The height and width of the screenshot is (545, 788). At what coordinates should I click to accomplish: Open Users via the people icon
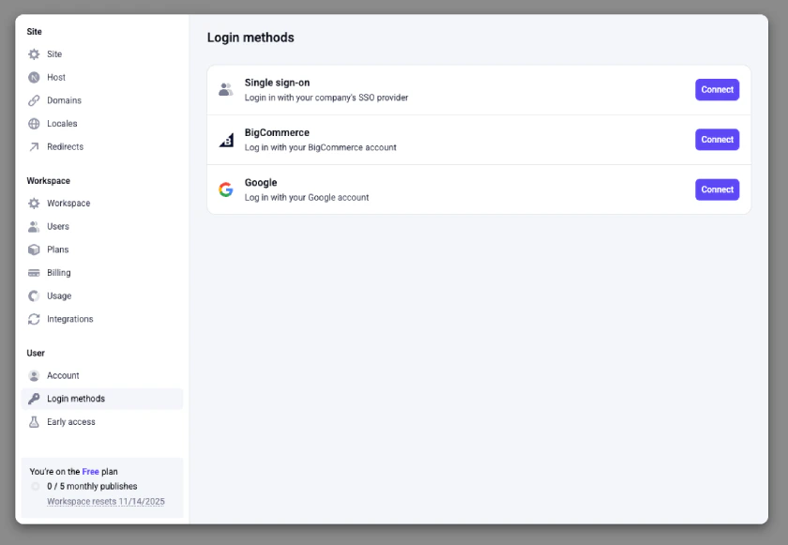(33, 226)
